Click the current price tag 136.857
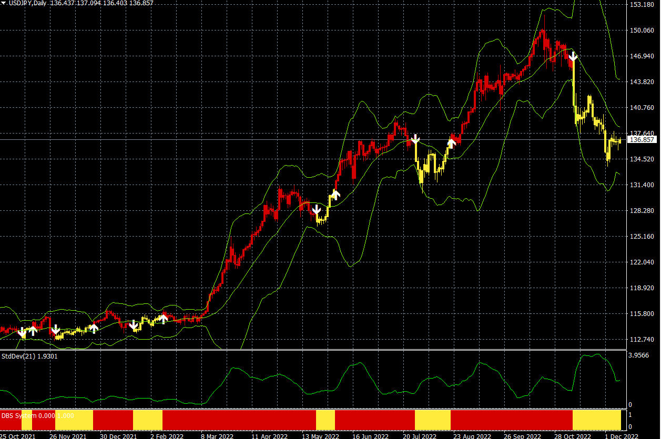This screenshot has width=661, height=439. (642, 140)
